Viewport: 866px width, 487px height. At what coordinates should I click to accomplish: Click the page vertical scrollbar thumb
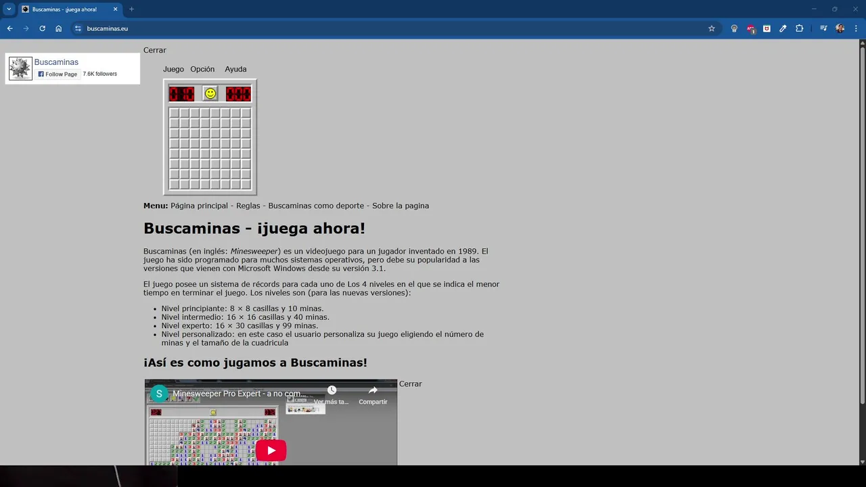(862, 226)
